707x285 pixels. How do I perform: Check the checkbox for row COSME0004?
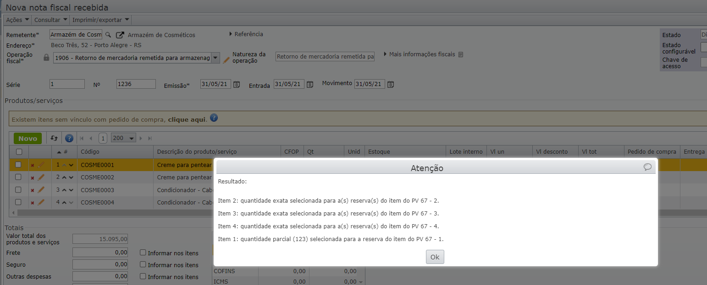(x=18, y=202)
